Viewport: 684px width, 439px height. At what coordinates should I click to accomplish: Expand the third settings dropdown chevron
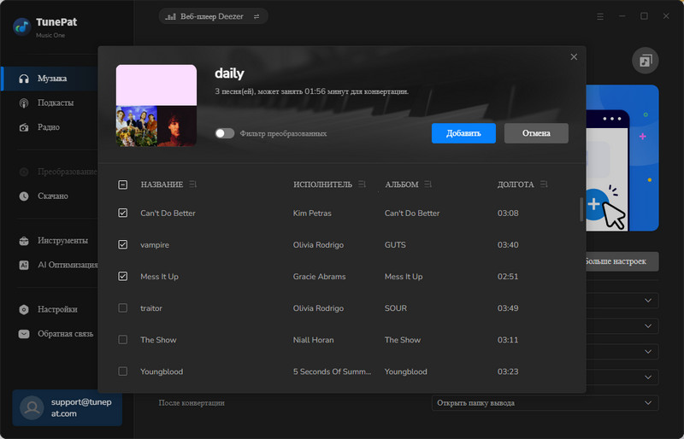click(648, 351)
